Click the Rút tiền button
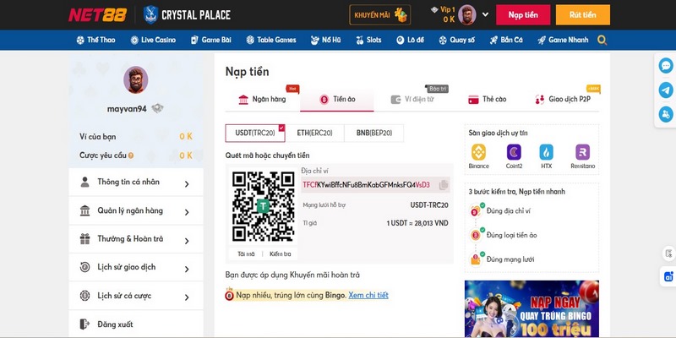The width and height of the screenshot is (676, 338). (583, 14)
